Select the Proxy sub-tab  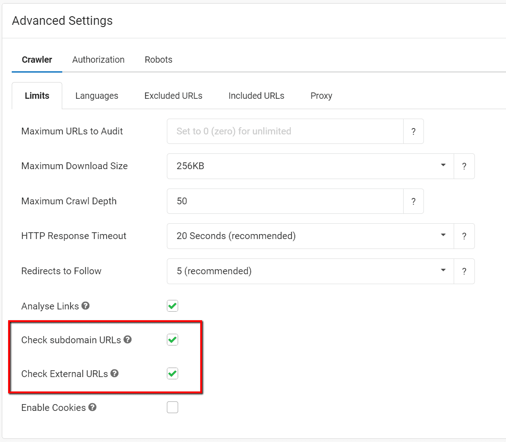pos(322,96)
